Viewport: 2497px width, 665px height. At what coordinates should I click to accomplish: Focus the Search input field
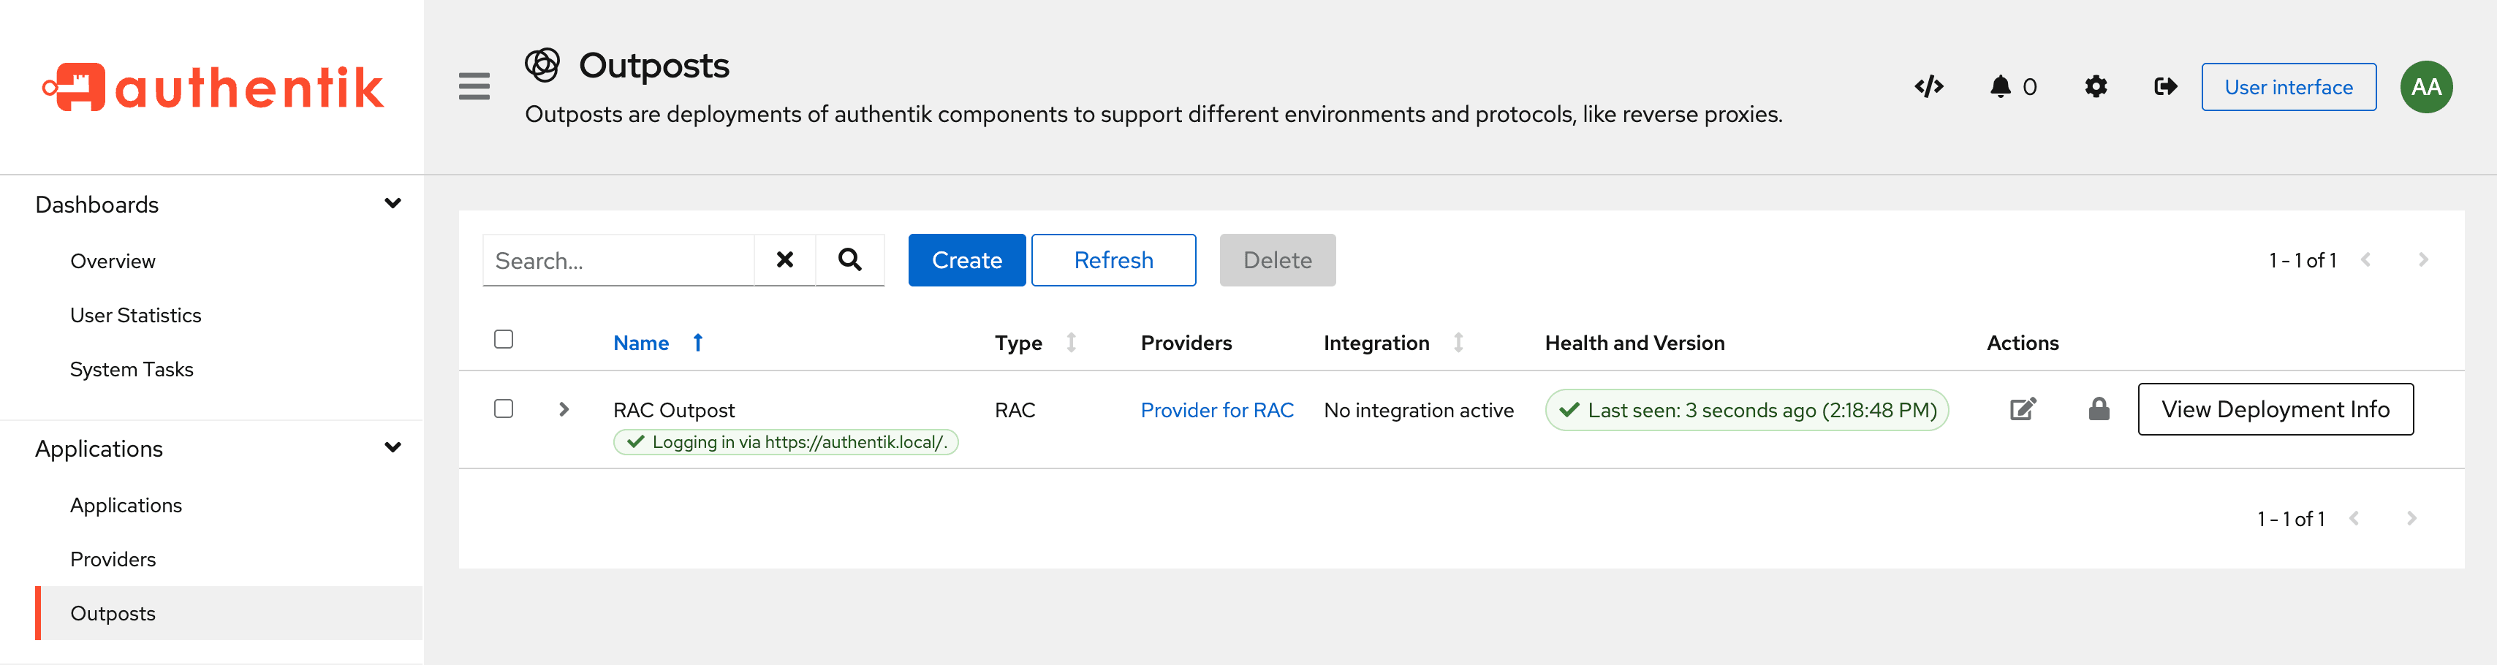pos(618,260)
